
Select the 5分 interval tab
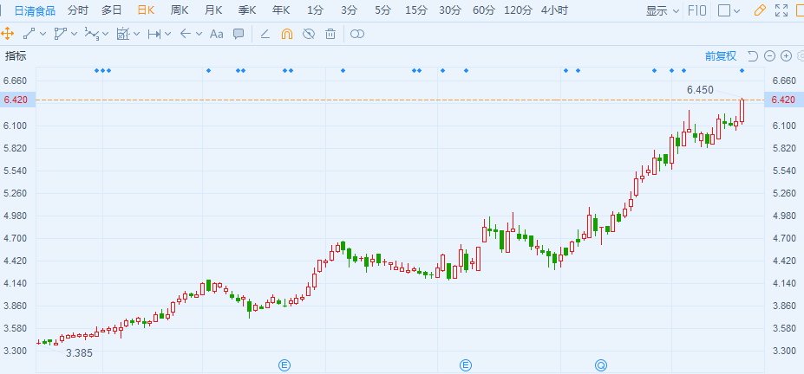coord(382,10)
